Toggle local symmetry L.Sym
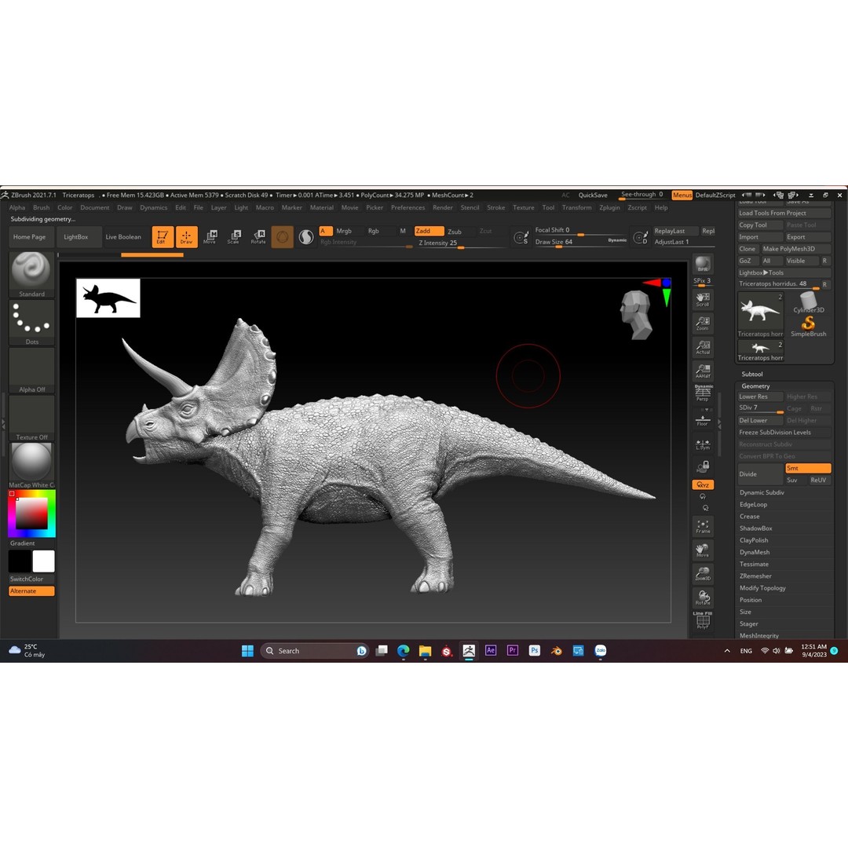The width and height of the screenshot is (848, 848). [703, 444]
